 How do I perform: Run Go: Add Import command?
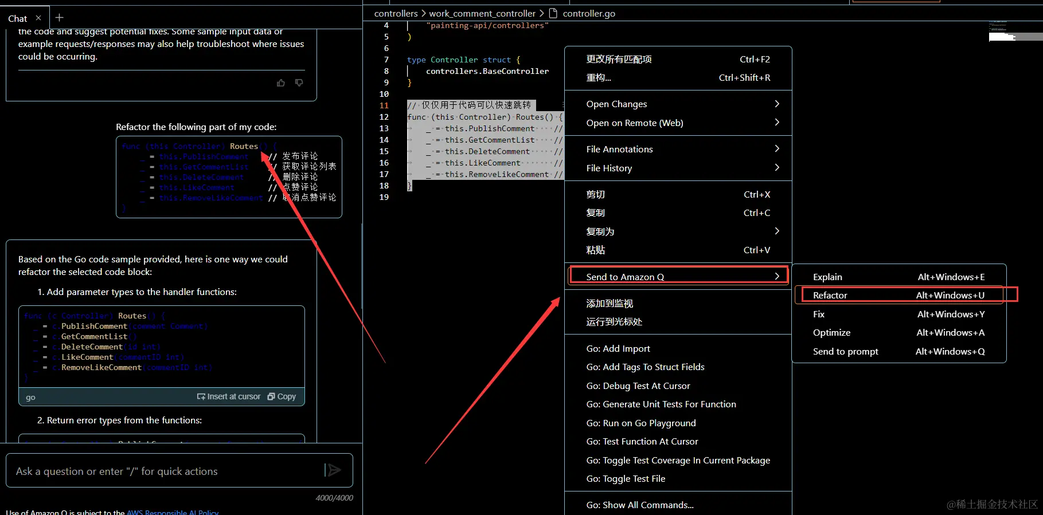pyautogui.click(x=678, y=349)
